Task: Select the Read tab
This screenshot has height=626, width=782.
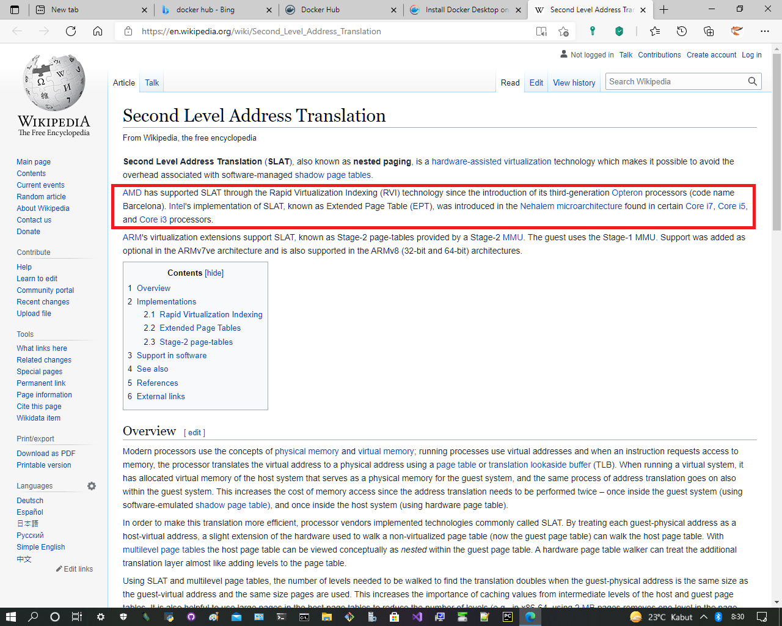Action: point(510,83)
